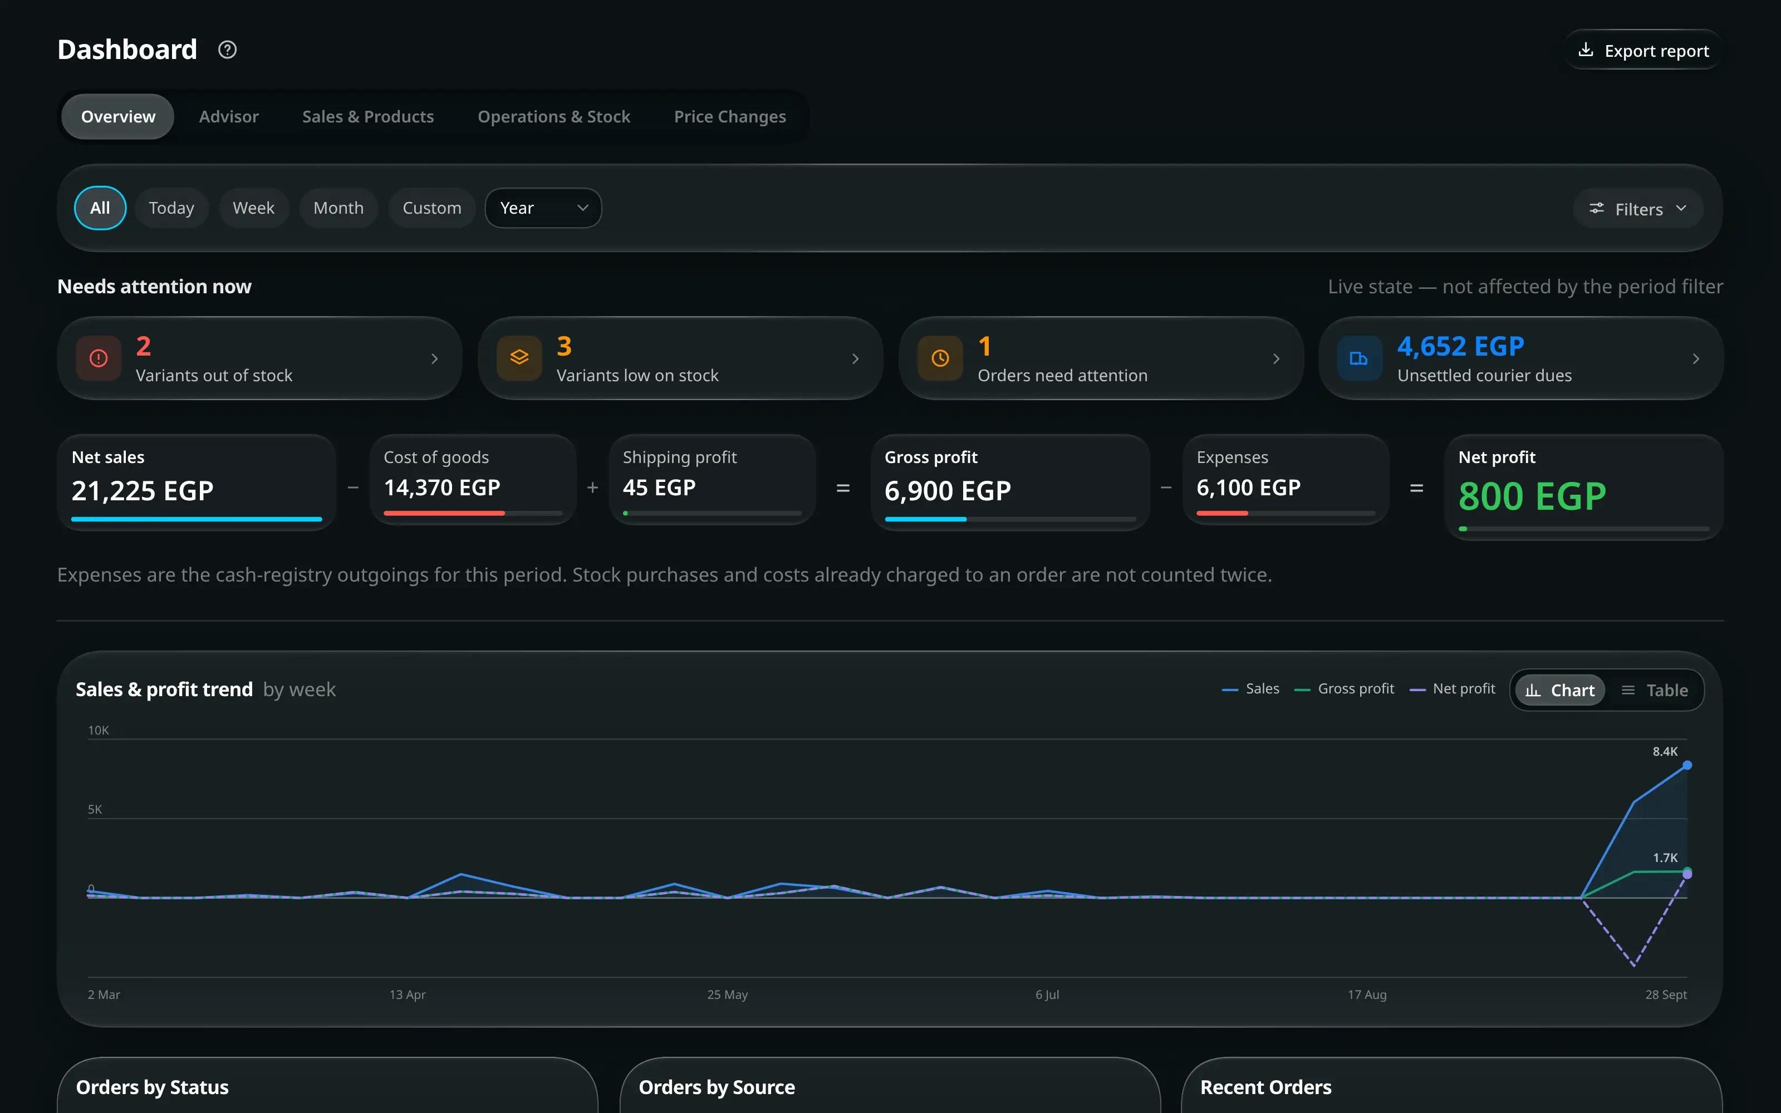Click the Gross profit 6,900 EGP card

coord(1010,483)
